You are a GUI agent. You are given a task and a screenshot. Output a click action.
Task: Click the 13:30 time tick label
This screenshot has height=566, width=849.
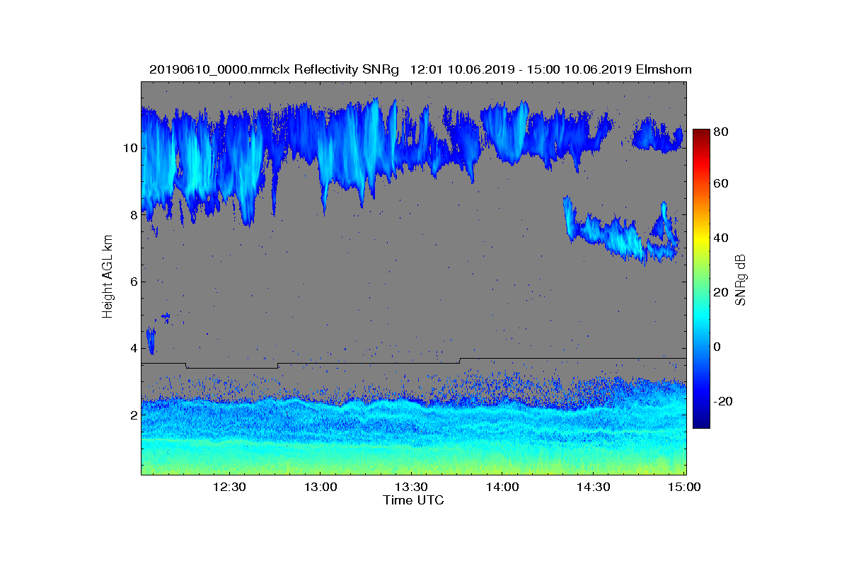[411, 487]
